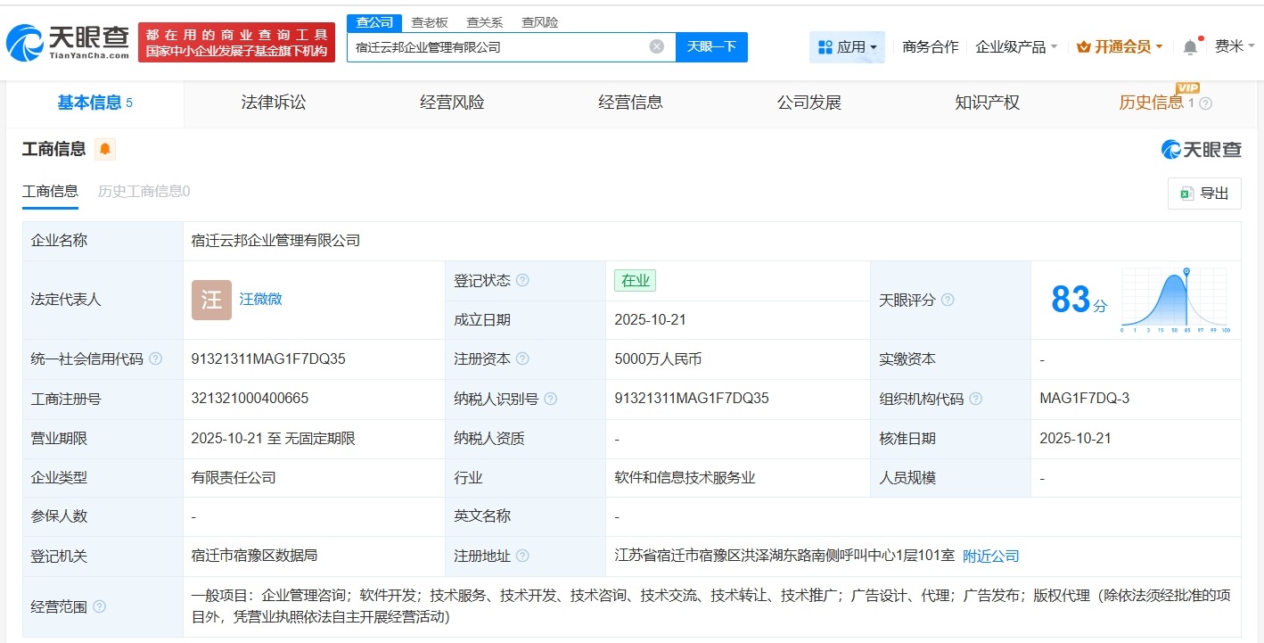Expand the 企业级产品 dropdown
Viewport: 1264px width, 643px height.
click(x=1016, y=46)
